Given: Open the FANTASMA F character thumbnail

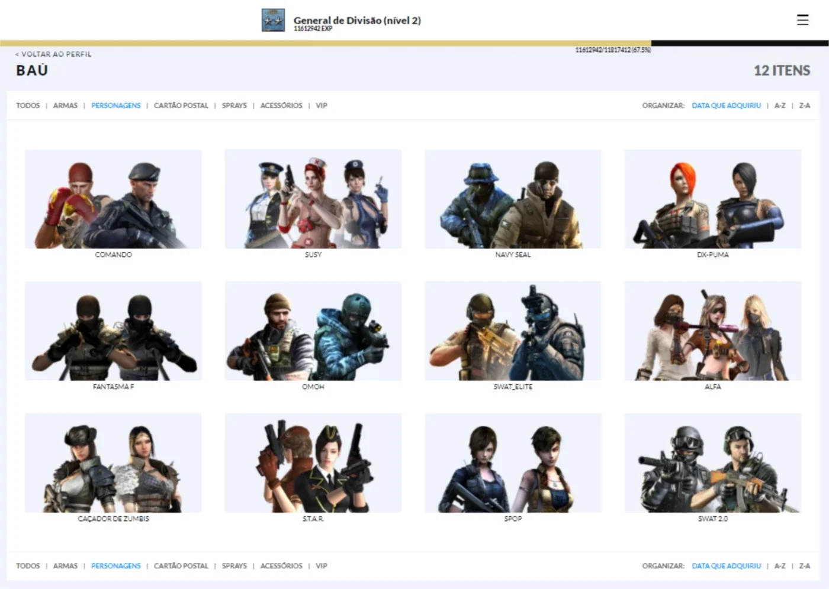Looking at the screenshot, I should coord(113,331).
